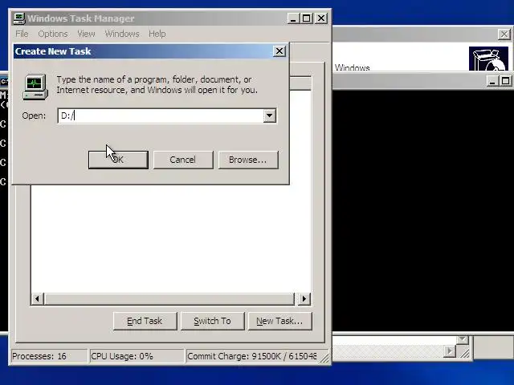Screen dimensions: 514x385
Task: Cancel the Create New Task dialog
Action: (x=183, y=160)
